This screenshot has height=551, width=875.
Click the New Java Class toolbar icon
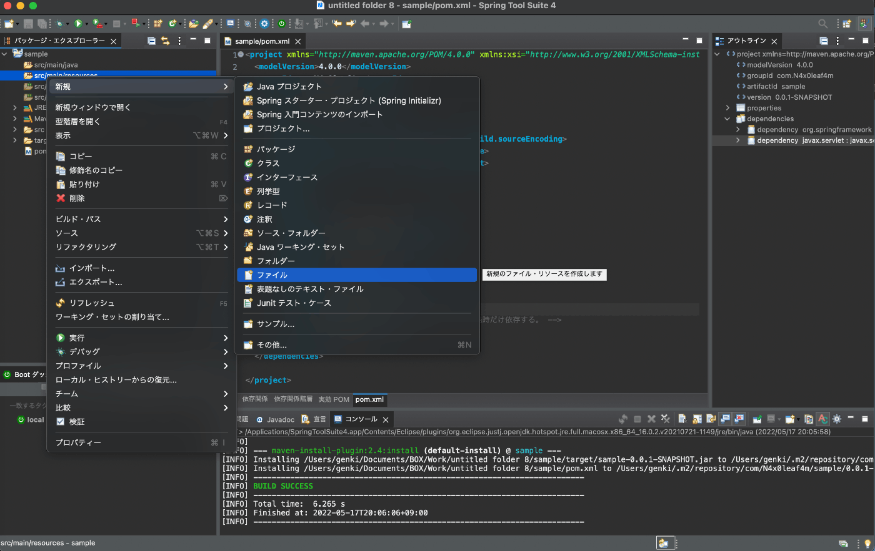[172, 24]
